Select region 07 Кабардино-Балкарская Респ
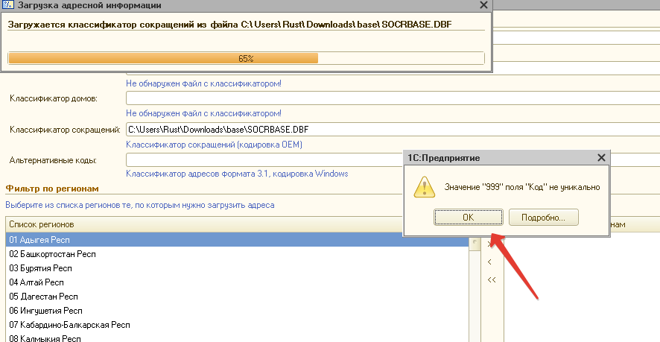 [238, 325]
